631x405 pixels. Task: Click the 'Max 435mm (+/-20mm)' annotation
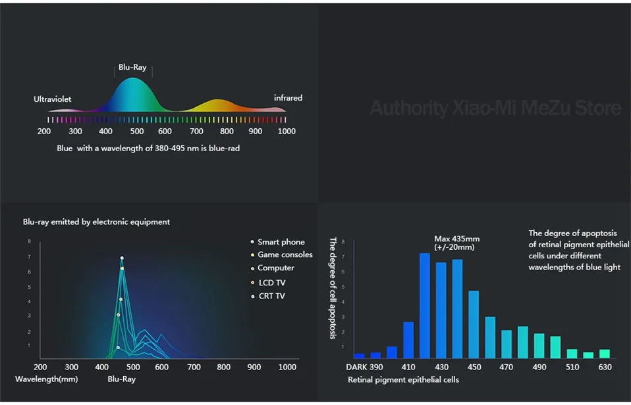456,243
